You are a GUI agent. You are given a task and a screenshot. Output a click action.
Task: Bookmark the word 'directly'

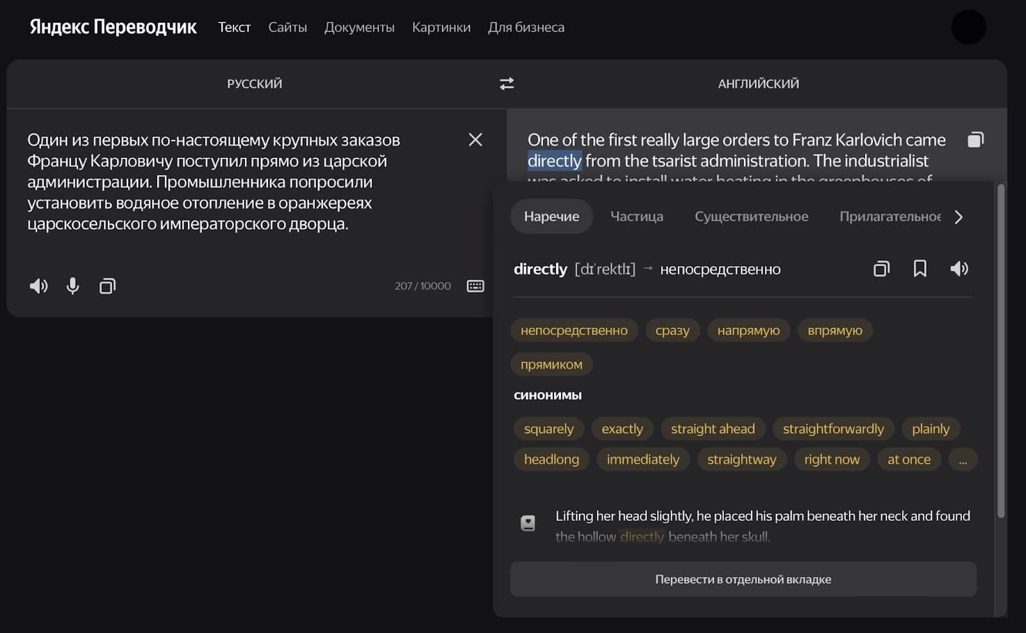[920, 269]
